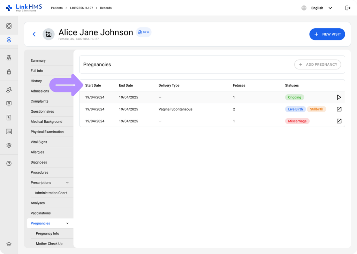
Task: Click the back arrow beside patient name
Action: click(x=34, y=34)
